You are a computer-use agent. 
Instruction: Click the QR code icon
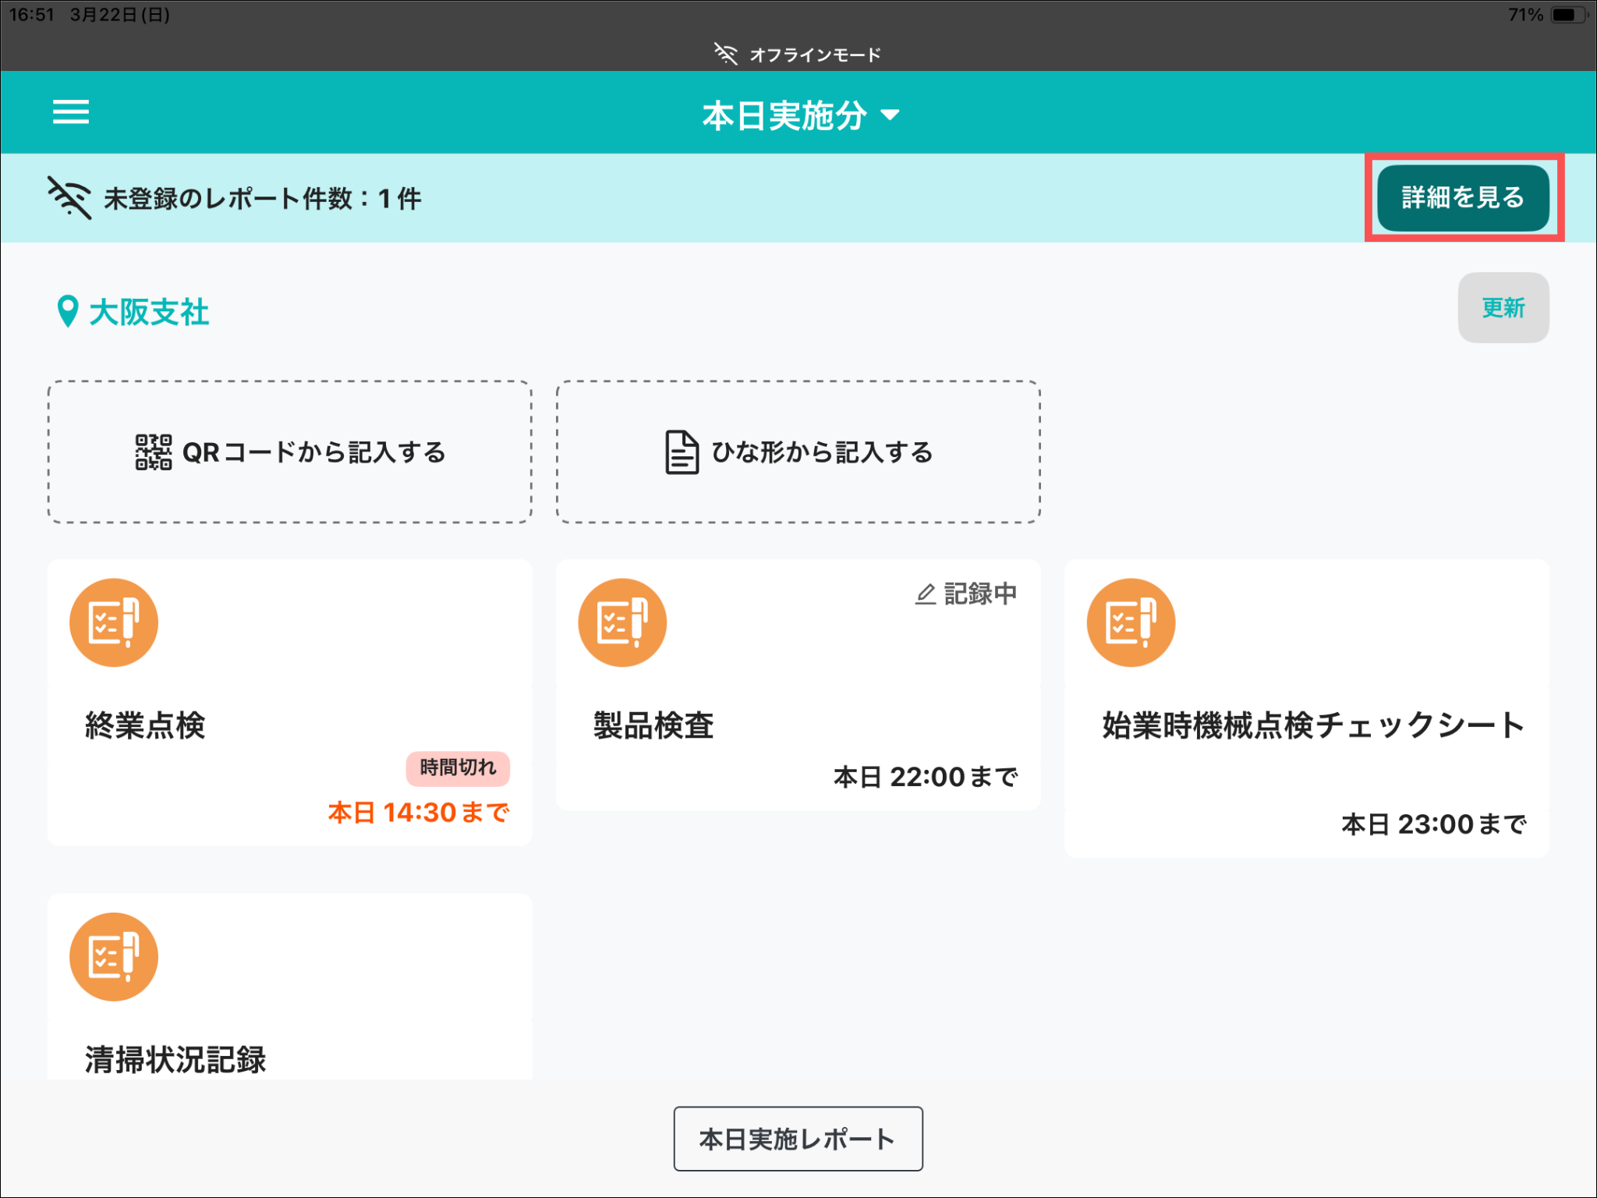tap(153, 452)
